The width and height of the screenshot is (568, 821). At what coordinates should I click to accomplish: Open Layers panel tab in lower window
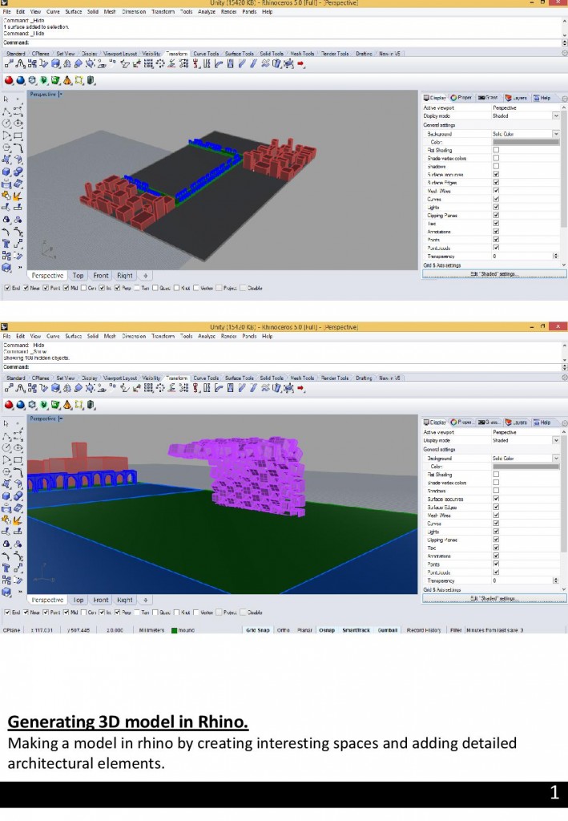516,422
